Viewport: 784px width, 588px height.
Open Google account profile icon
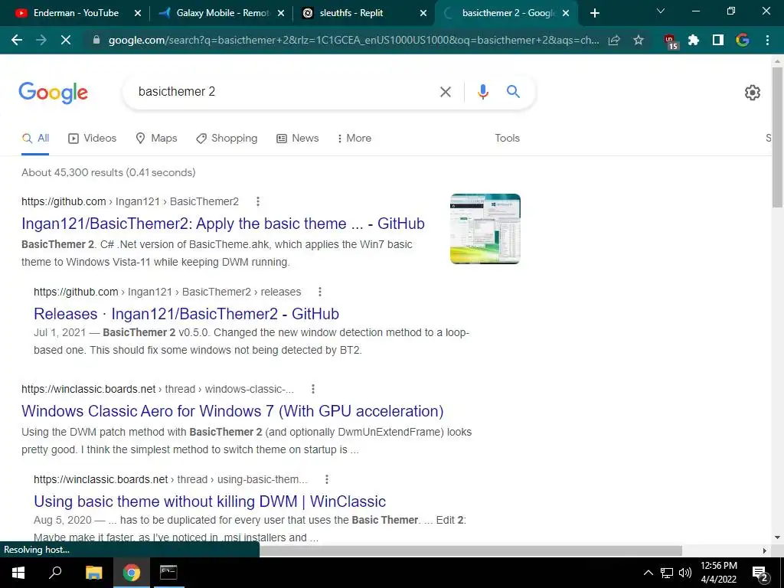point(743,40)
